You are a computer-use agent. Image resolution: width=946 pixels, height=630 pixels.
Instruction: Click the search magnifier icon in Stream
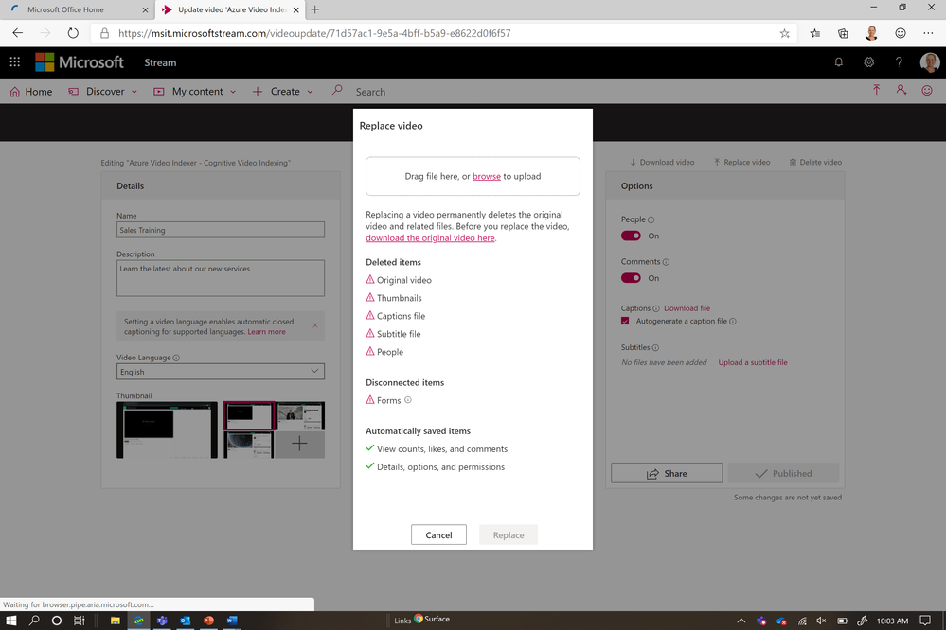(337, 91)
